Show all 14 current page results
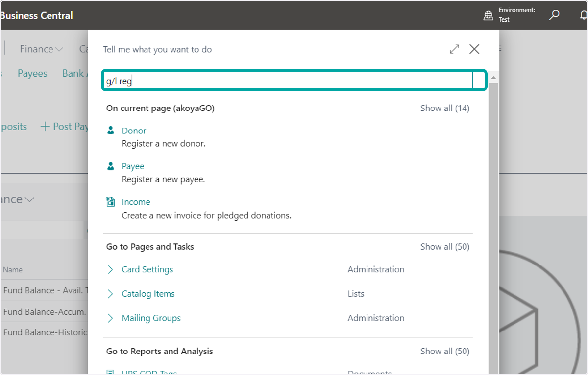The image size is (588, 375). (x=444, y=108)
